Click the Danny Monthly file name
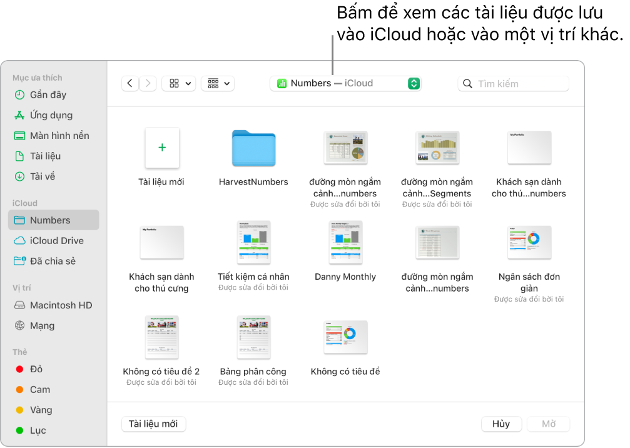 (x=345, y=277)
